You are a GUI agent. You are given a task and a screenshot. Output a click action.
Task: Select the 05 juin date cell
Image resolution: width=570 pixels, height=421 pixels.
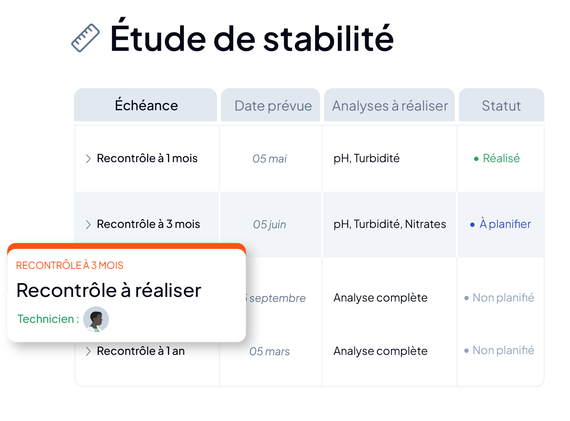270,224
